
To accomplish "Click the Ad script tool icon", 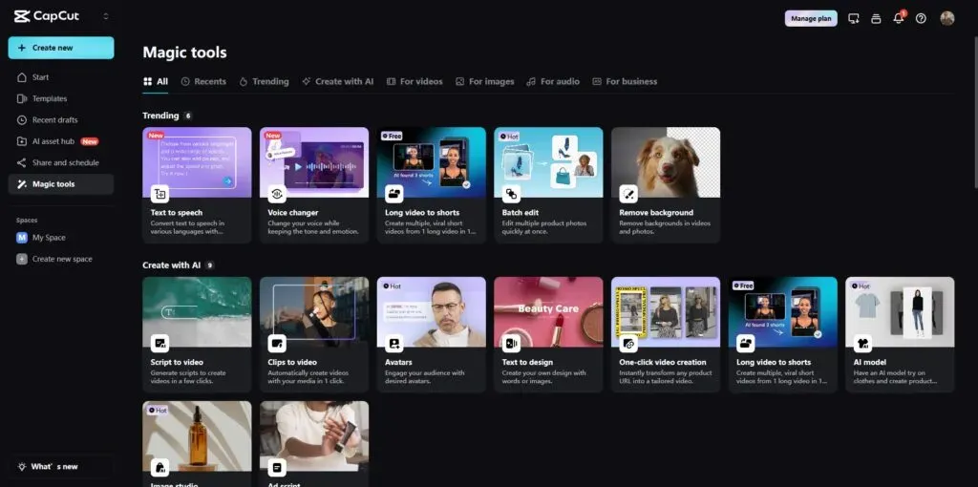I will [x=277, y=467].
